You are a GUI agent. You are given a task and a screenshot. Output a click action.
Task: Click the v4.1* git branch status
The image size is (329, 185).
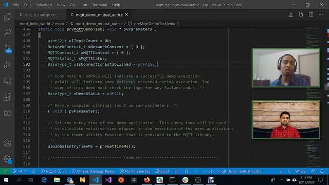click(x=20, y=171)
